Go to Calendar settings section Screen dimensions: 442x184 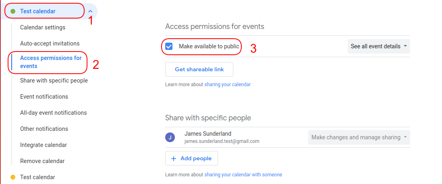(43, 27)
